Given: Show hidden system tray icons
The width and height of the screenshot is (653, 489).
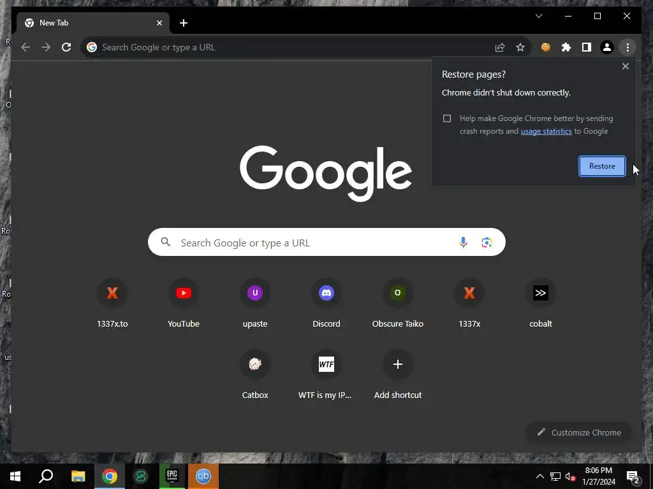Looking at the screenshot, I should point(539,476).
